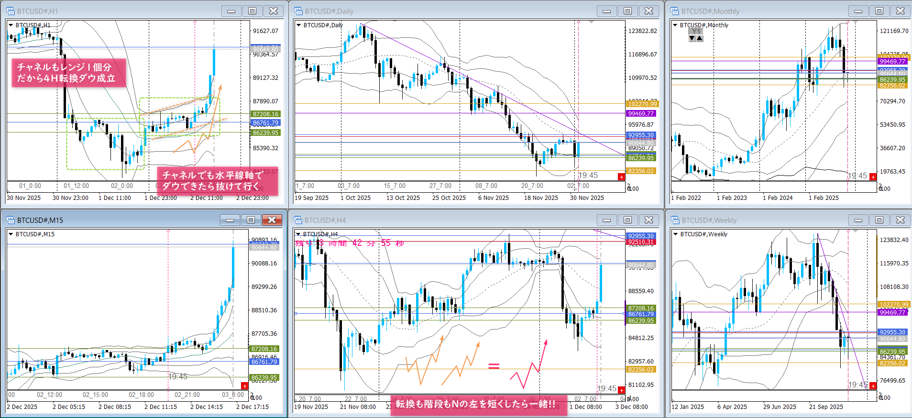
Task: Click the chart icon in BTCUSD#,Daily title bar
Action: [x=298, y=11]
